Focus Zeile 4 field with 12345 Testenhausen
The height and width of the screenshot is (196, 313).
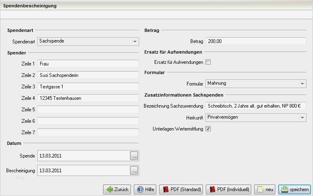[88, 98]
